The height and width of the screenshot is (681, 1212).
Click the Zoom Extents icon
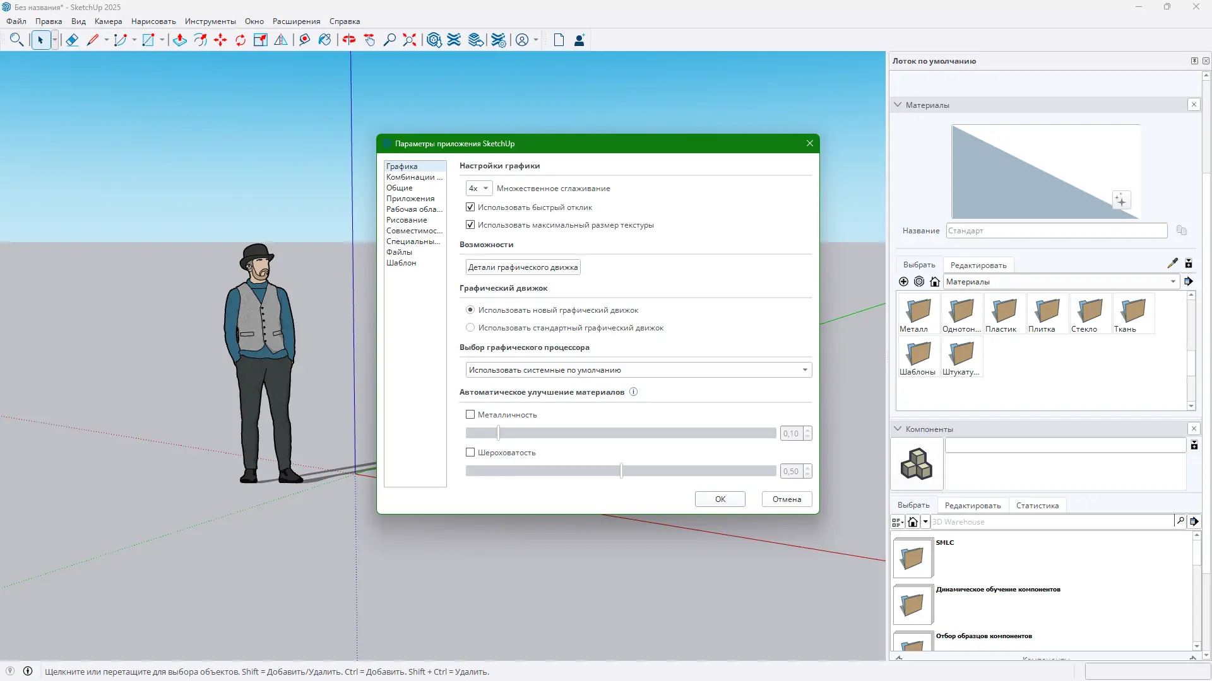pos(410,40)
